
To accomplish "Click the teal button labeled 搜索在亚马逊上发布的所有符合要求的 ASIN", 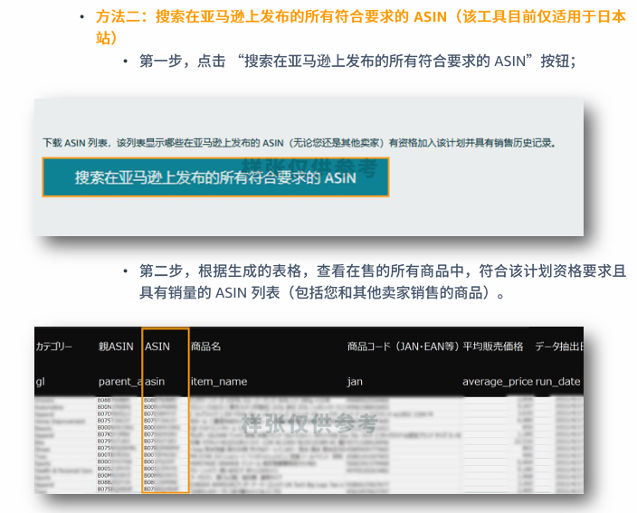I will tap(215, 177).
